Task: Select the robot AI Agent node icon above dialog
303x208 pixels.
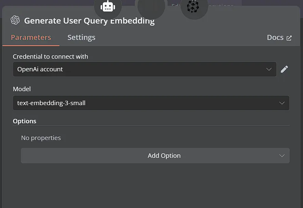Action: [x=108, y=6]
